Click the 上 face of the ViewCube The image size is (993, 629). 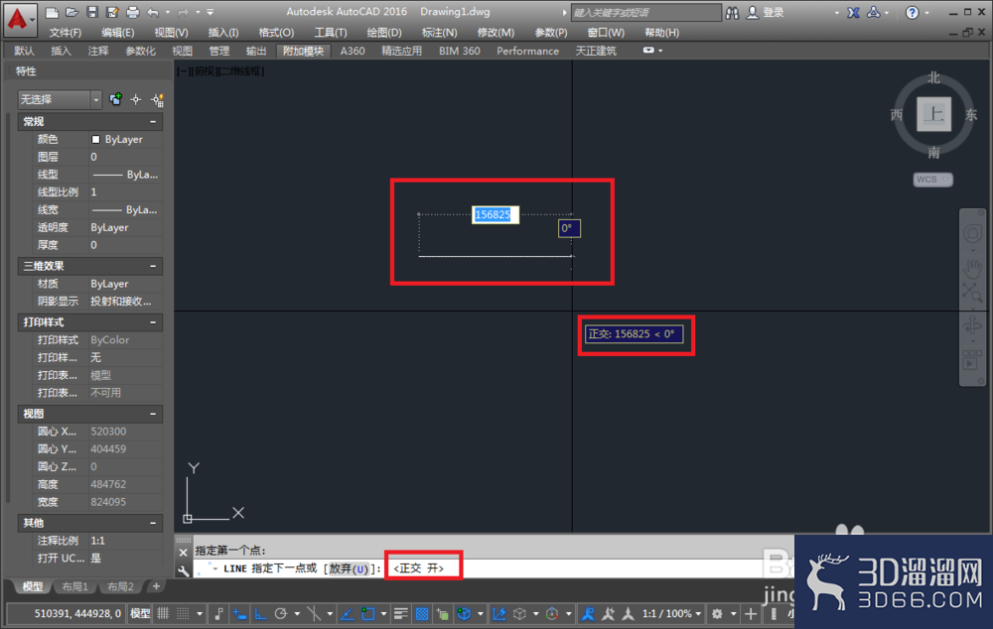[x=933, y=114]
